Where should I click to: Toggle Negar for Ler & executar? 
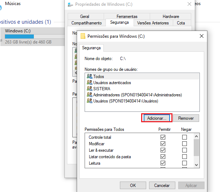(184, 150)
